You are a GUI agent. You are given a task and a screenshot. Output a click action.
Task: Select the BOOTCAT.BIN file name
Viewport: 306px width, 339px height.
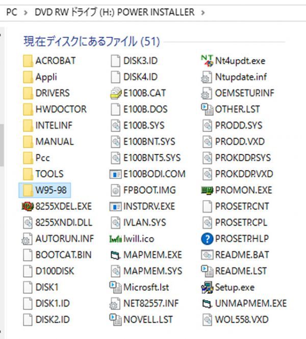tap(63, 255)
